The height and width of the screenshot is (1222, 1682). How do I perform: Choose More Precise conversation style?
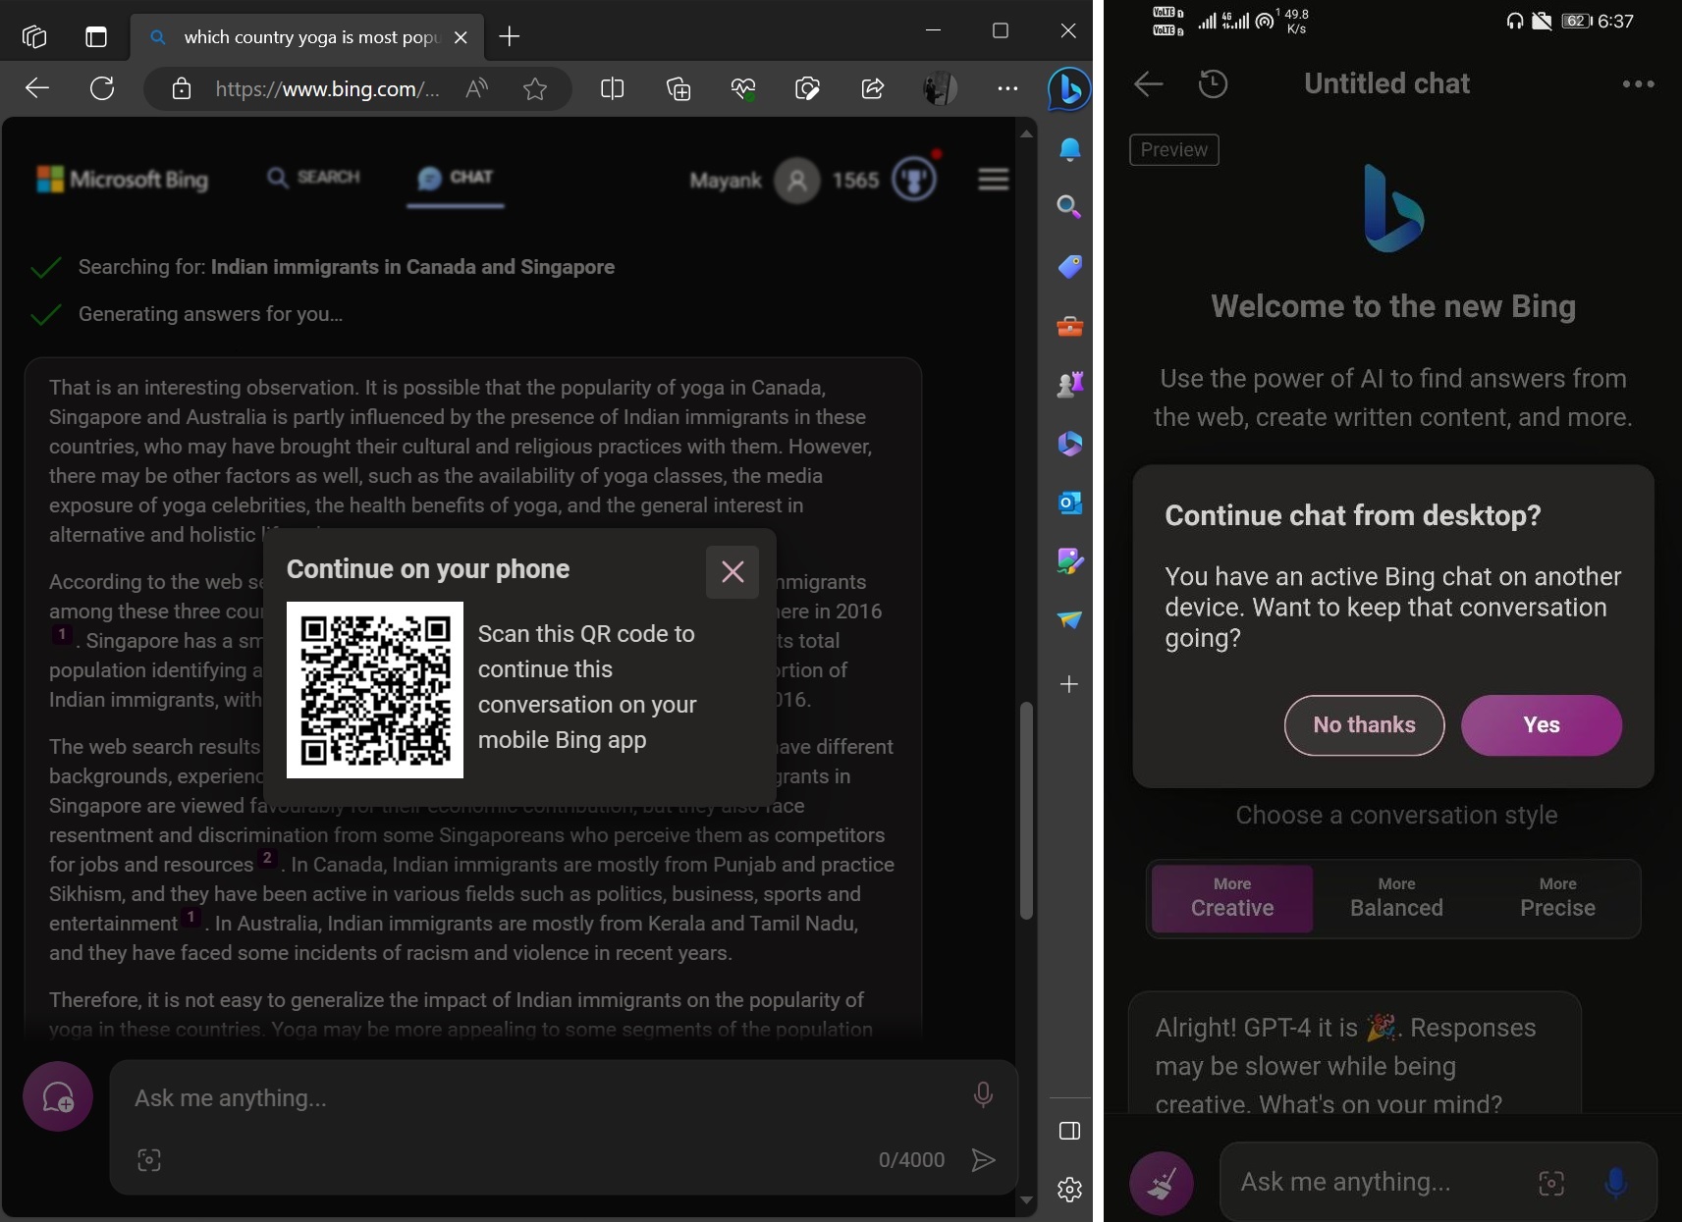pos(1557,898)
